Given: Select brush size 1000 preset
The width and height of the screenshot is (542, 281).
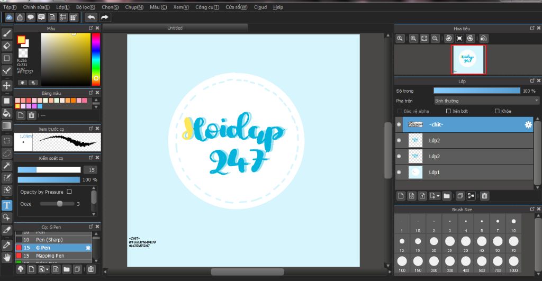Looking at the screenshot, I should click(x=513, y=264).
